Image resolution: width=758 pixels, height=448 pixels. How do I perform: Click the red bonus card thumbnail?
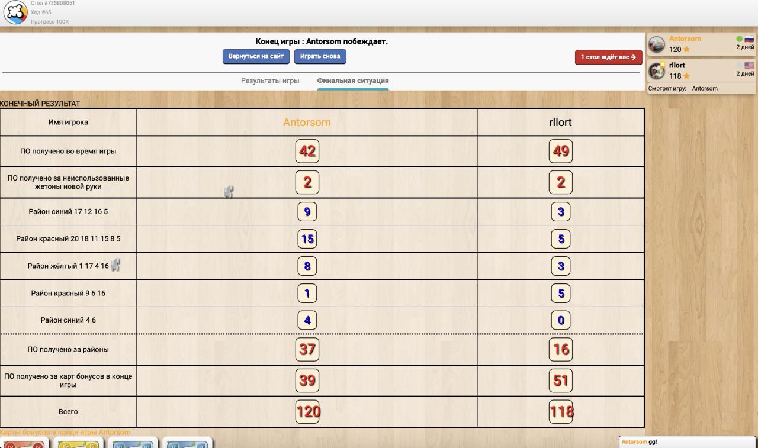tap(24, 443)
